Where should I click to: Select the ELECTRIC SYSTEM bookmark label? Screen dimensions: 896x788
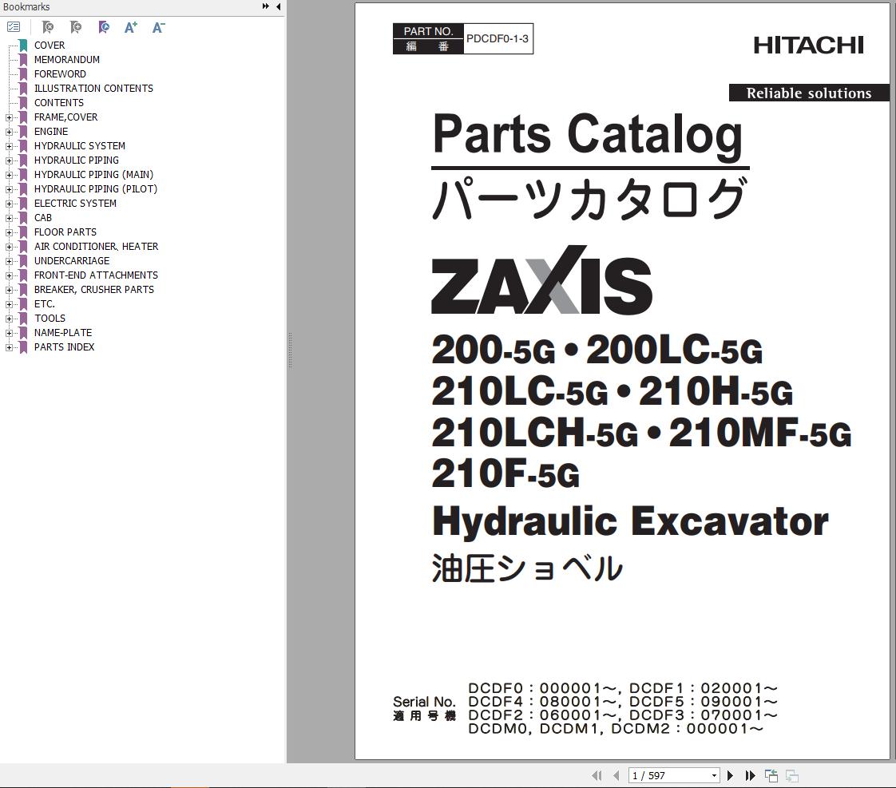75,204
